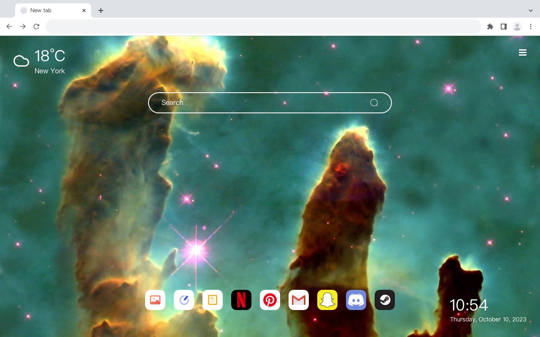This screenshot has height=337, width=540.
Task: Open the hamburger menu on the page
Action: coord(523,53)
